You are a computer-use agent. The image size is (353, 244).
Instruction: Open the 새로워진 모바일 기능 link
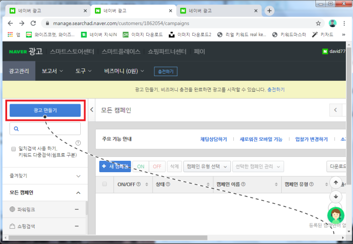[261, 139]
